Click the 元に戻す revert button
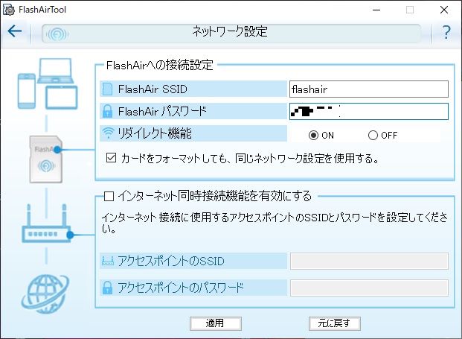The width and height of the screenshot is (462, 339). tap(335, 323)
